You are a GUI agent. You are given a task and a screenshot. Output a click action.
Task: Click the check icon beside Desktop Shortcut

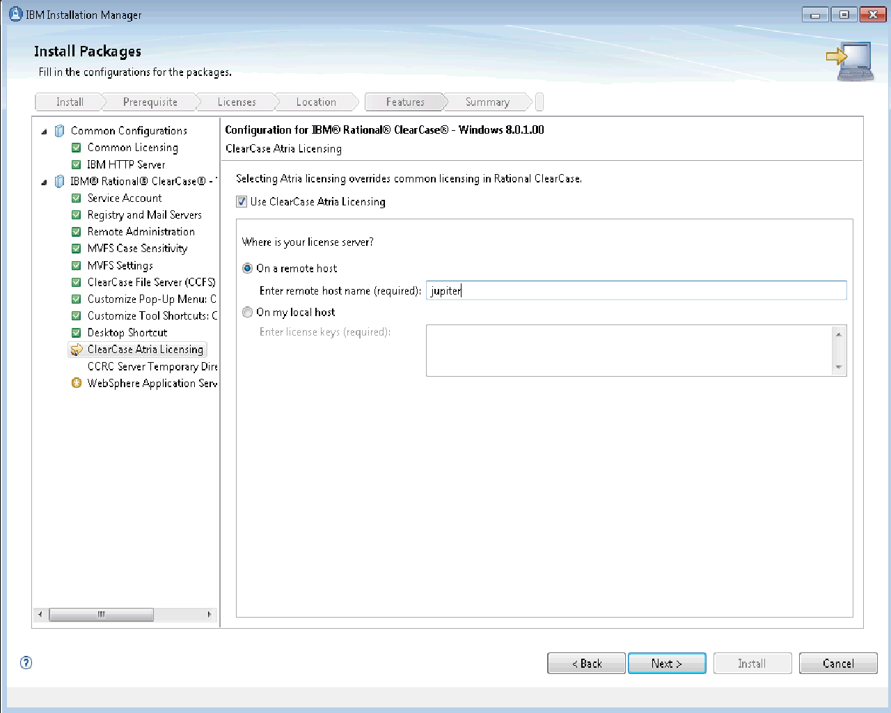point(77,333)
